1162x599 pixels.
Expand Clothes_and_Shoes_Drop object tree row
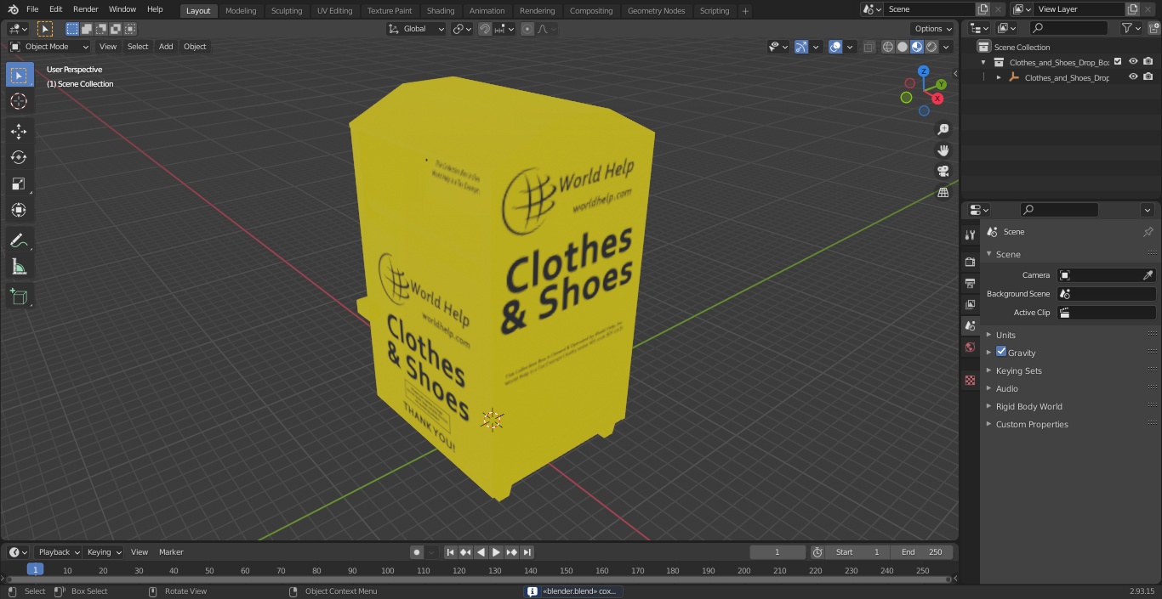pos(999,77)
